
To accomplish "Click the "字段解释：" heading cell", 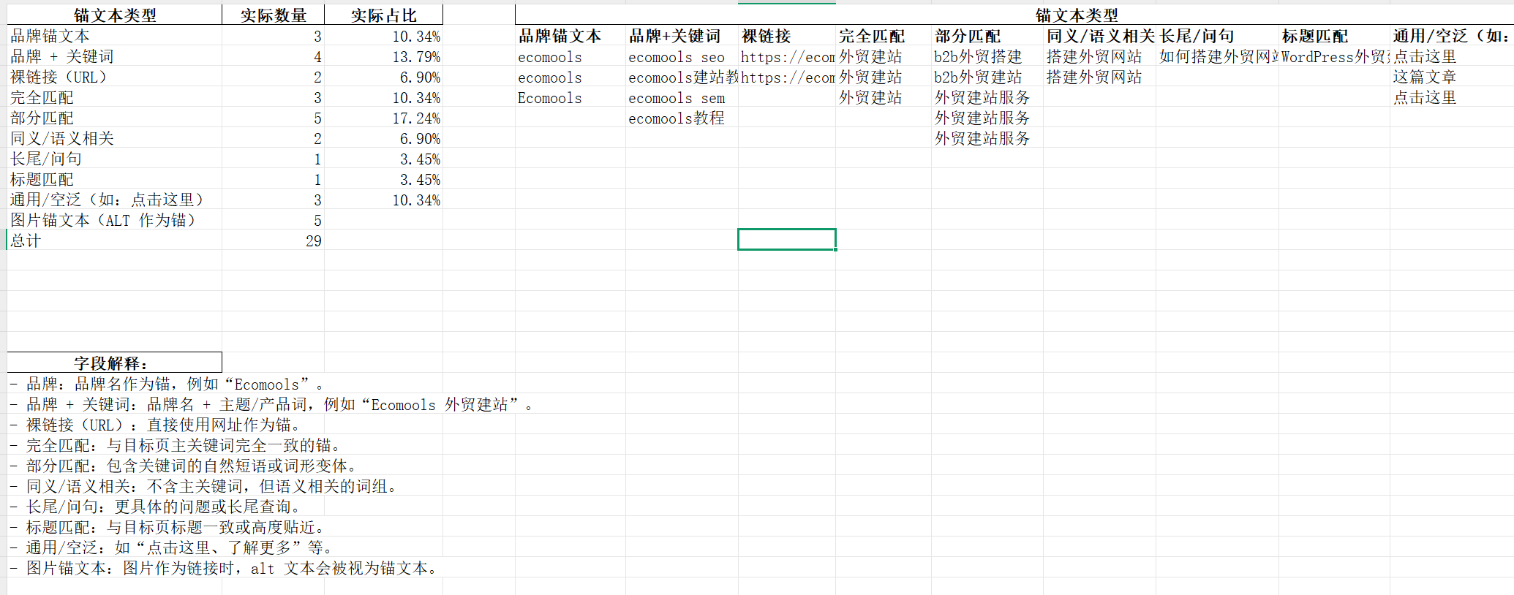I will 114,363.
